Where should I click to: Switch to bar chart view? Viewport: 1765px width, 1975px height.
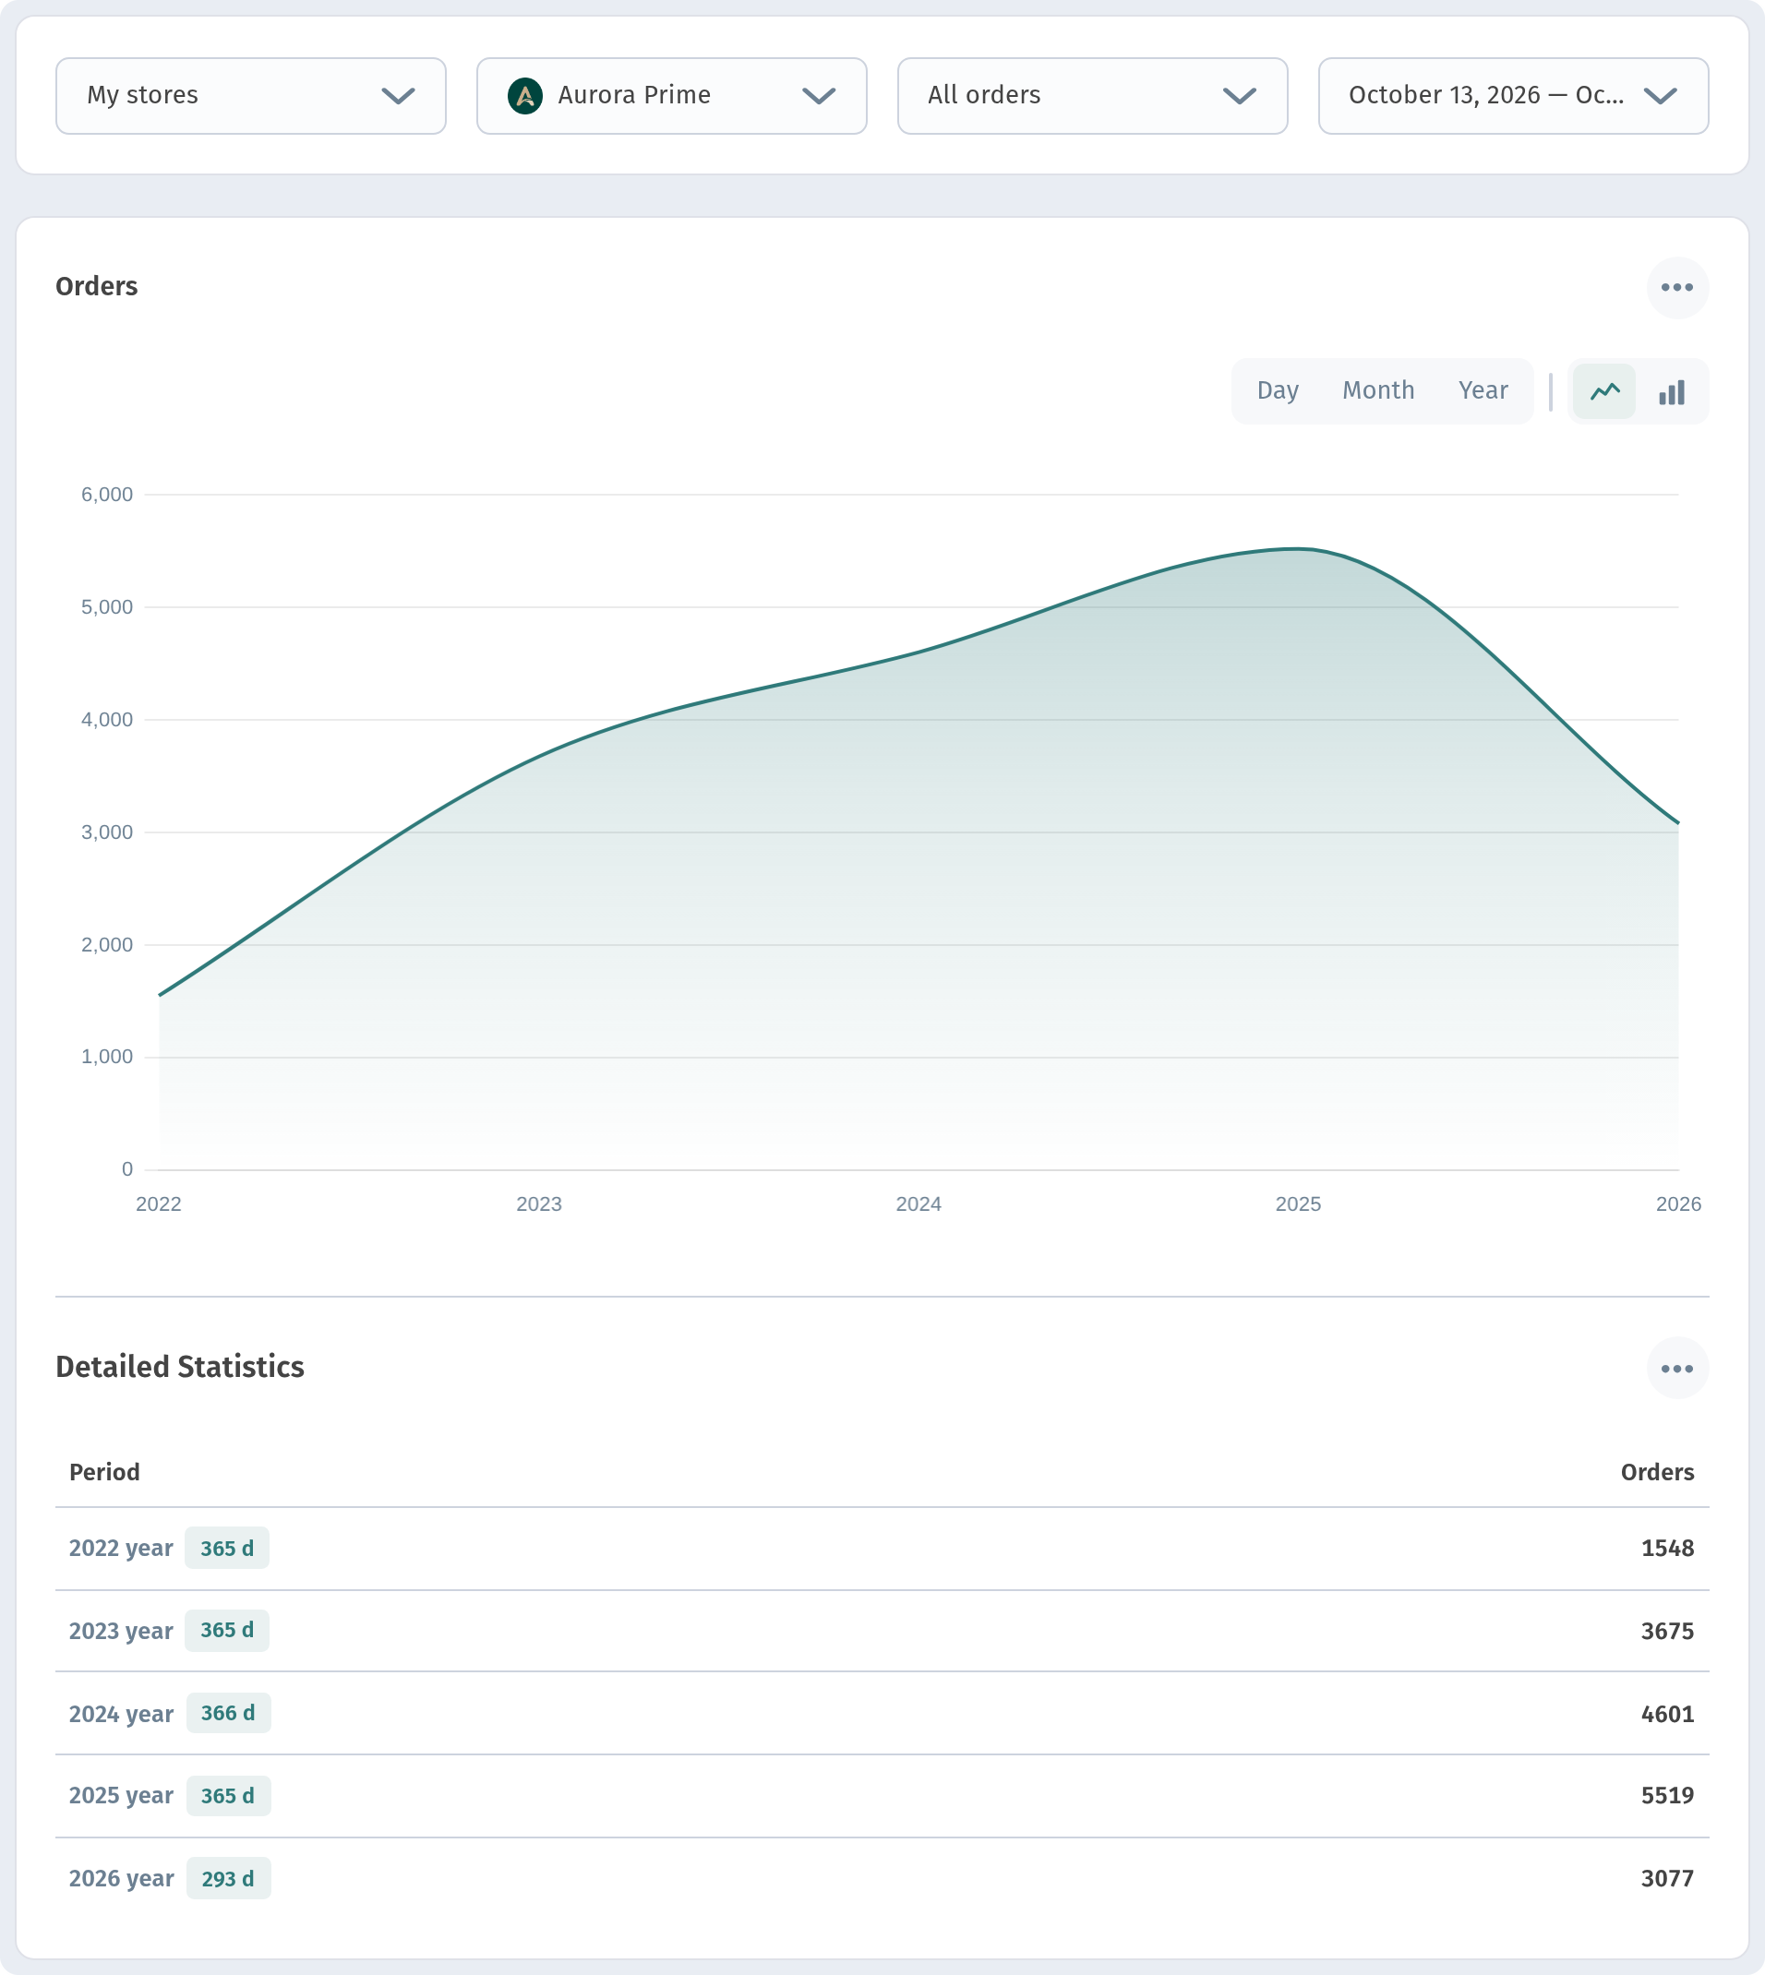[1671, 390]
